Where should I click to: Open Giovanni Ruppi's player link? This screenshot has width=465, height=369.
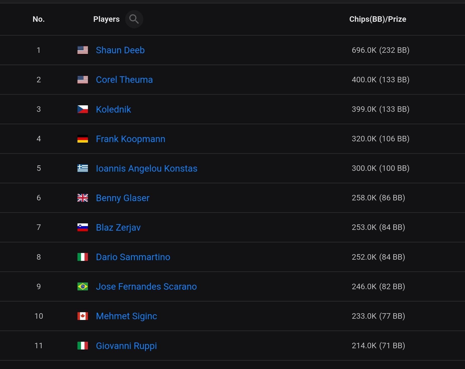[126, 346]
